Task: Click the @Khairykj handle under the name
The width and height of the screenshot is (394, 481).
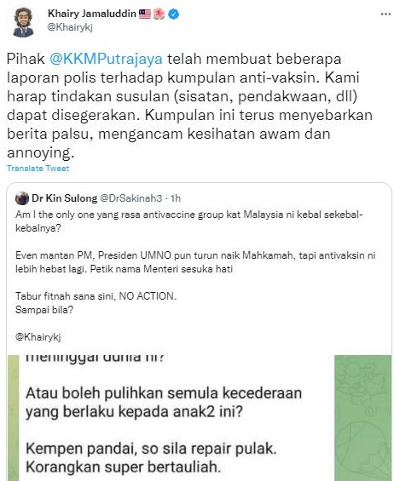Action: tap(70, 27)
